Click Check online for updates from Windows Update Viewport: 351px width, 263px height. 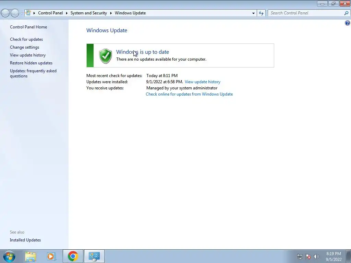click(189, 94)
